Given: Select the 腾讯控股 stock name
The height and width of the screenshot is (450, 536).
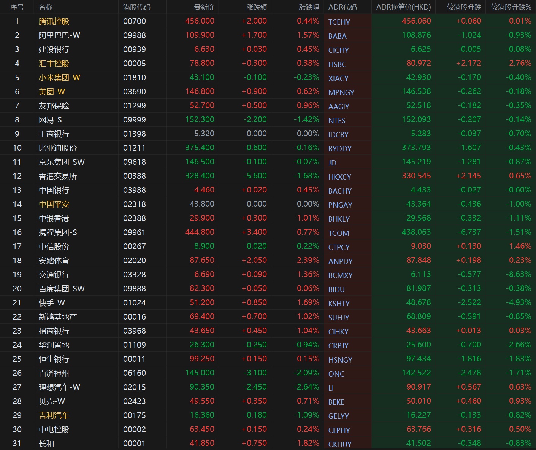Looking at the screenshot, I should click(x=54, y=21).
